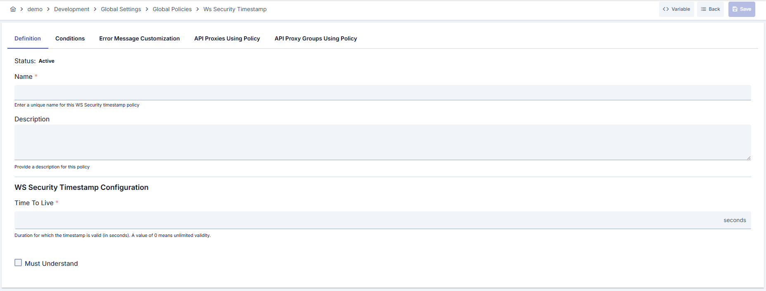Screen dimensions: 766x291
Task: Click the Ws Security Timestamp breadcrumb
Action: pos(235,9)
